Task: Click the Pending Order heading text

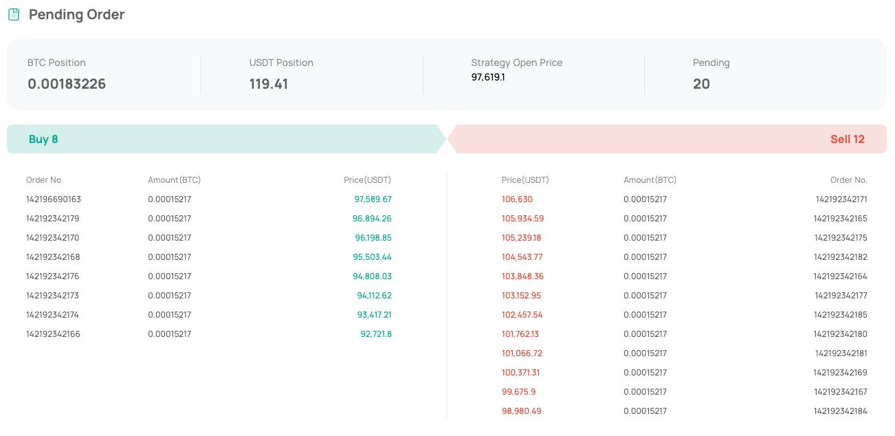Action: [76, 14]
